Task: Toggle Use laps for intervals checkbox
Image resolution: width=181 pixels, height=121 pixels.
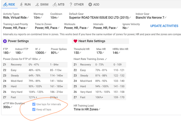Action: [34, 104]
